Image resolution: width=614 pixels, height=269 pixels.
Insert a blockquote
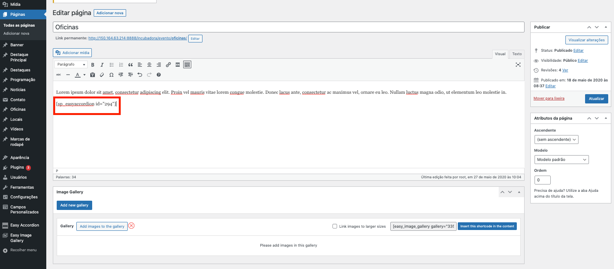(x=130, y=65)
